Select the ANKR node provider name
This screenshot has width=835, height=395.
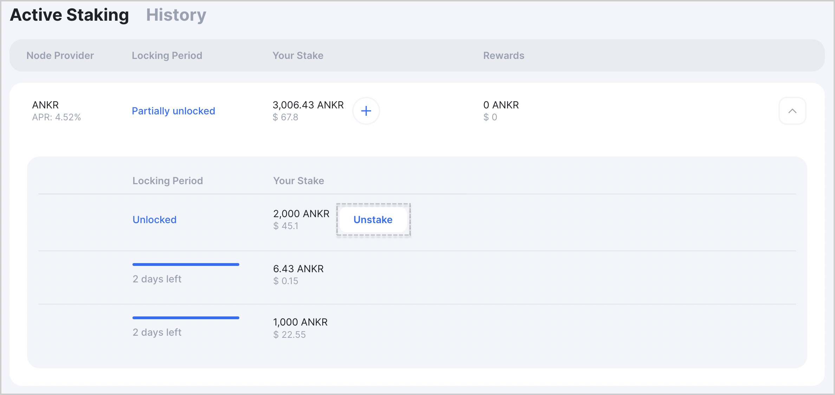tap(45, 105)
